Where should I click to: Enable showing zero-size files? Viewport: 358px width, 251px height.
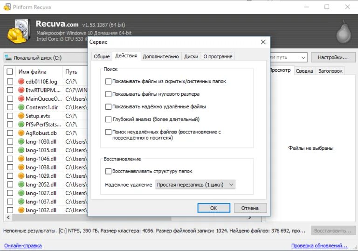click(108, 94)
